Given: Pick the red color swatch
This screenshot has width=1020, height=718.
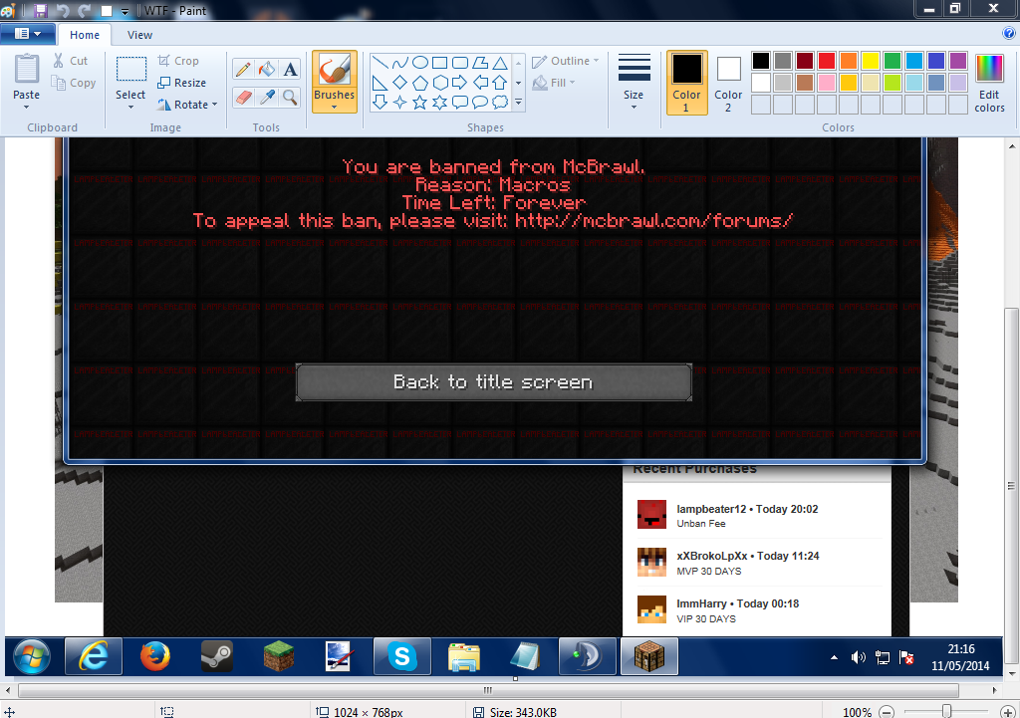Looking at the screenshot, I should [x=827, y=61].
